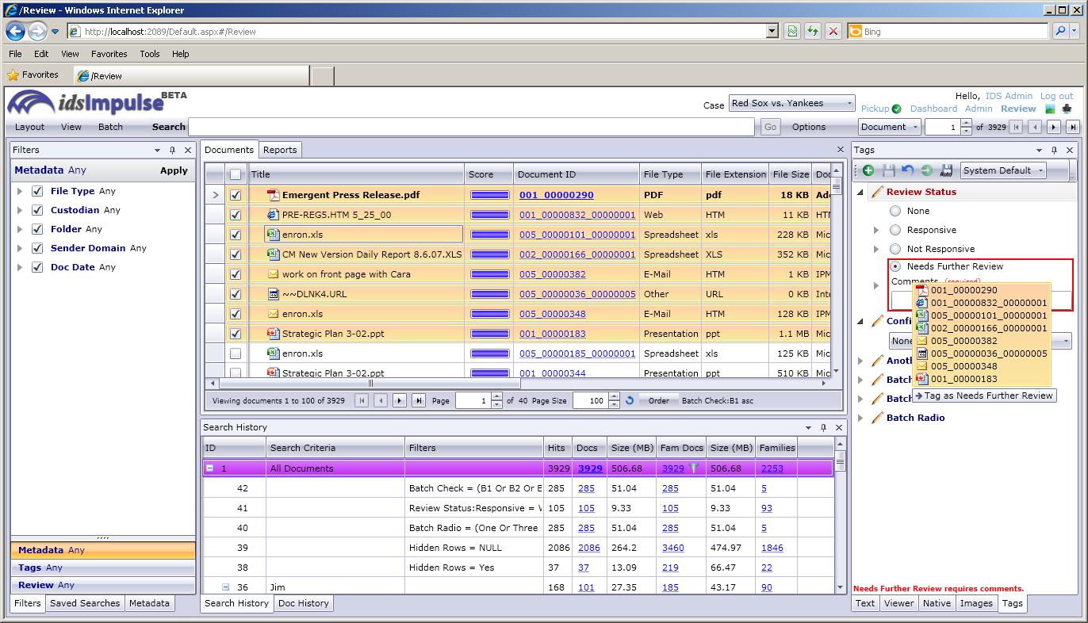Open document link 005_00000382

point(552,274)
